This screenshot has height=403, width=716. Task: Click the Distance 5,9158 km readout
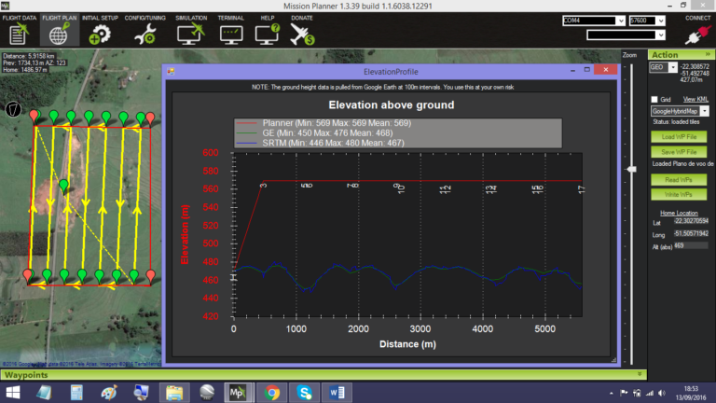pyautogui.click(x=28, y=56)
